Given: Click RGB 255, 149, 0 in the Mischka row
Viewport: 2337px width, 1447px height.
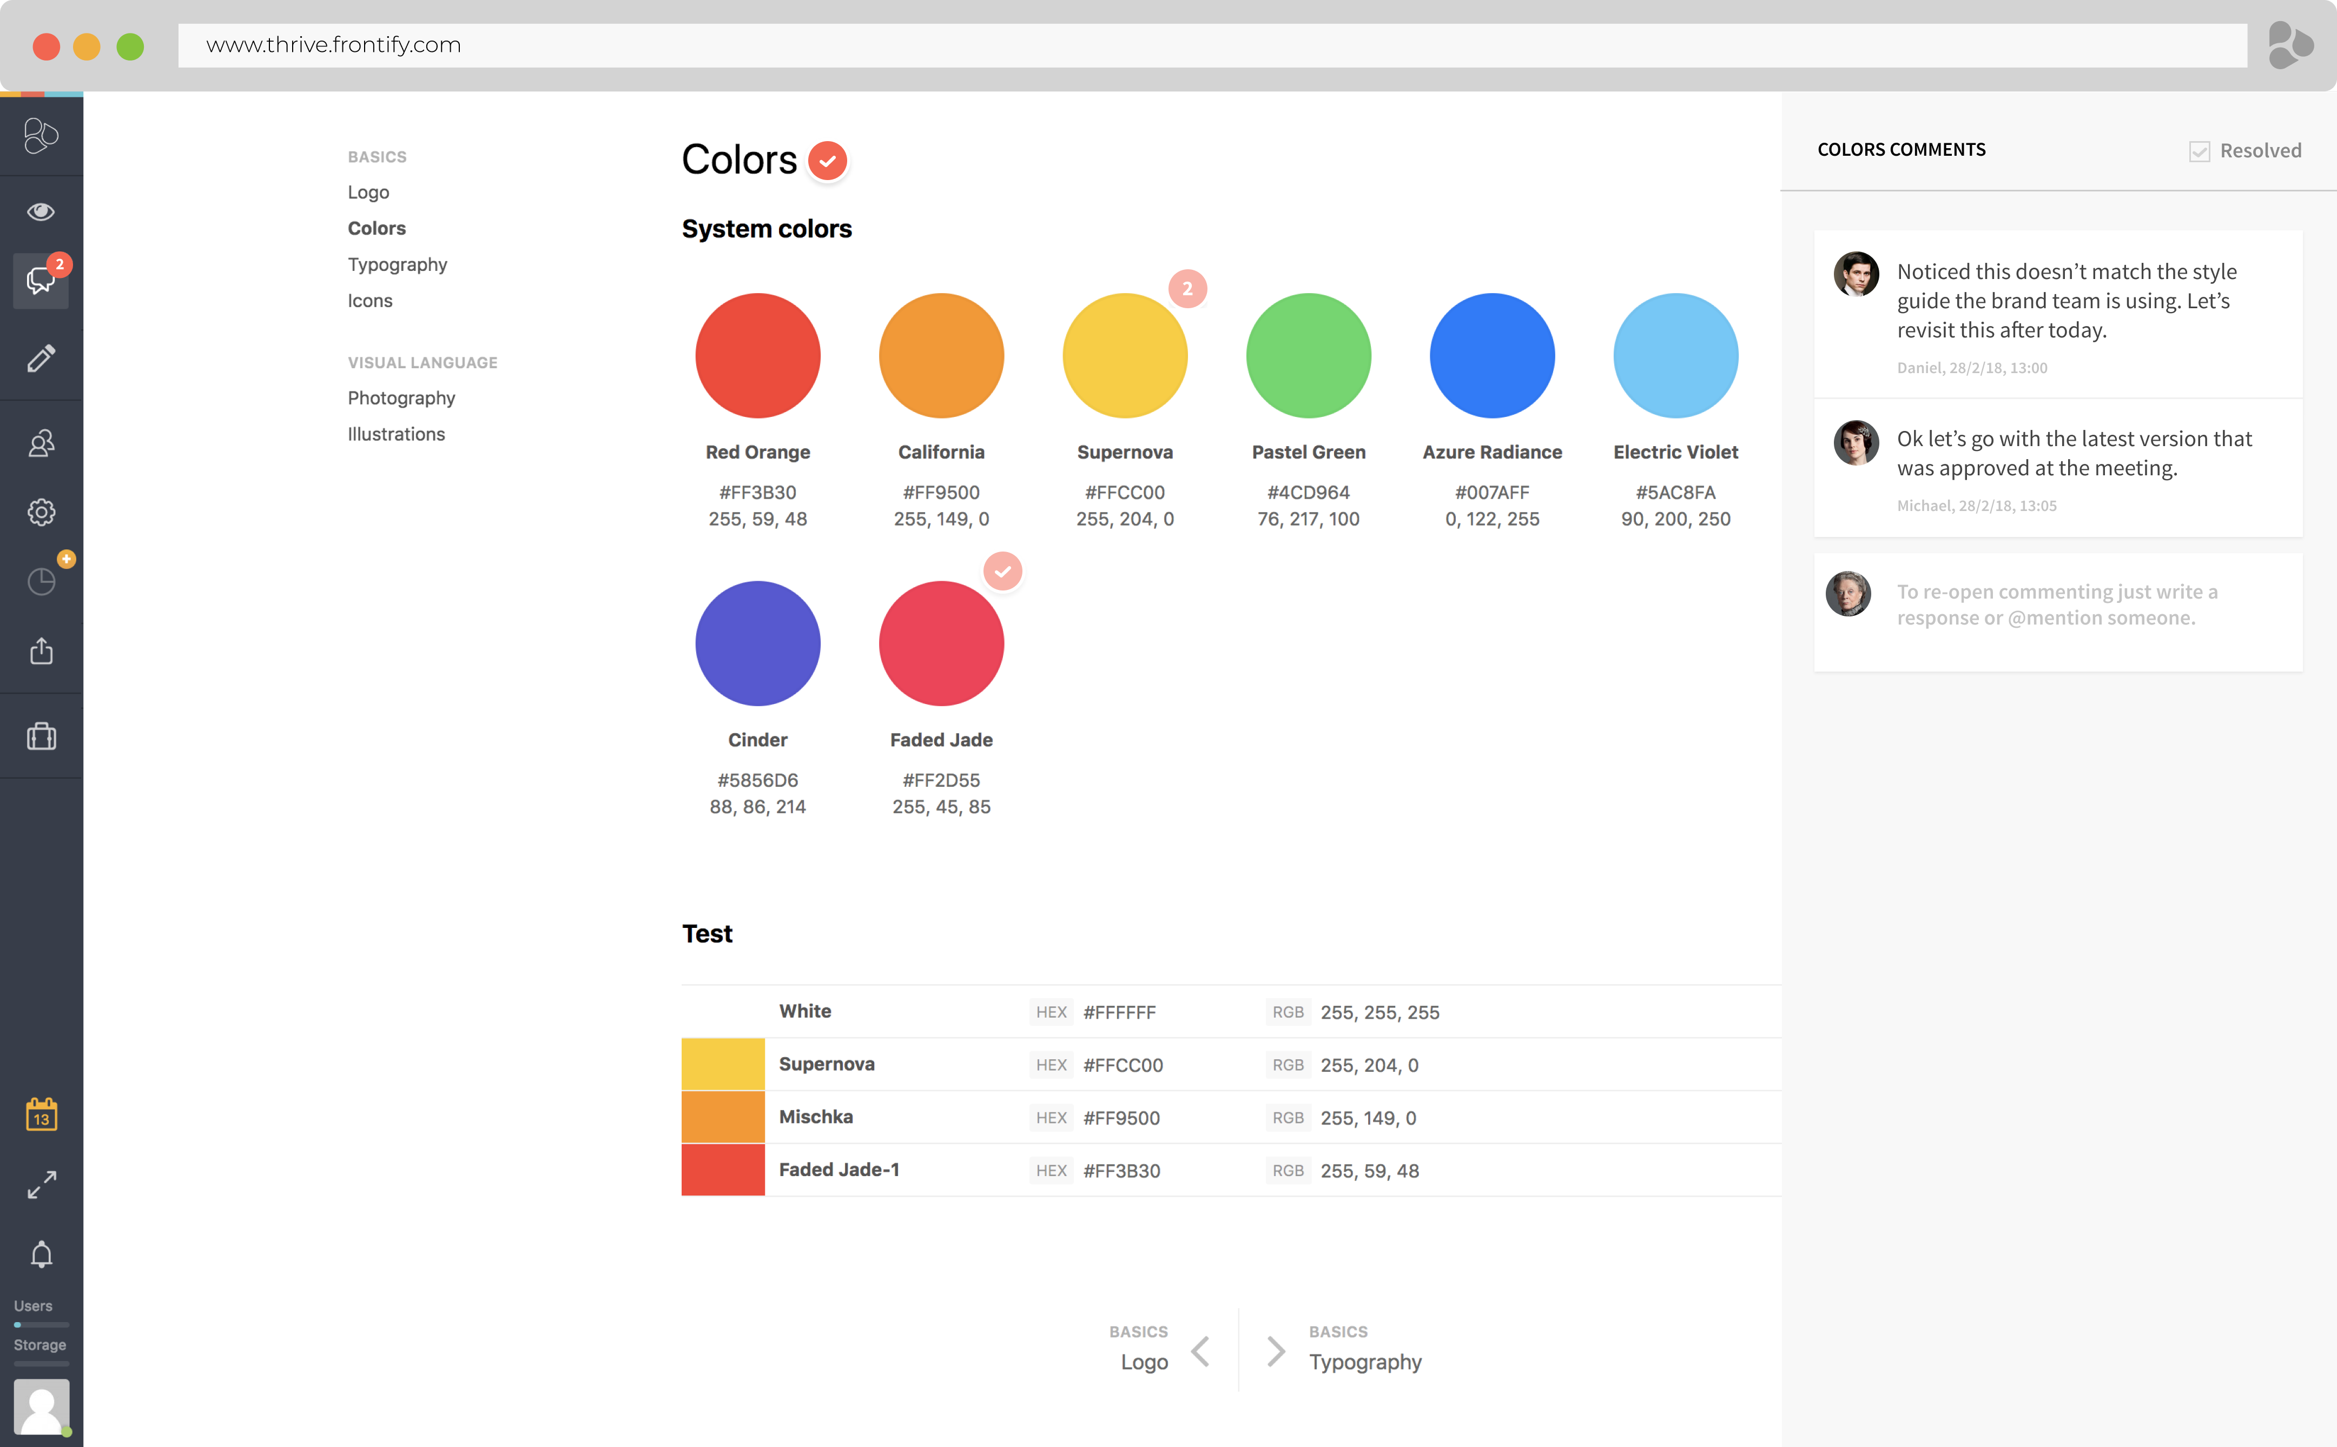Looking at the screenshot, I should pyautogui.click(x=1368, y=1118).
